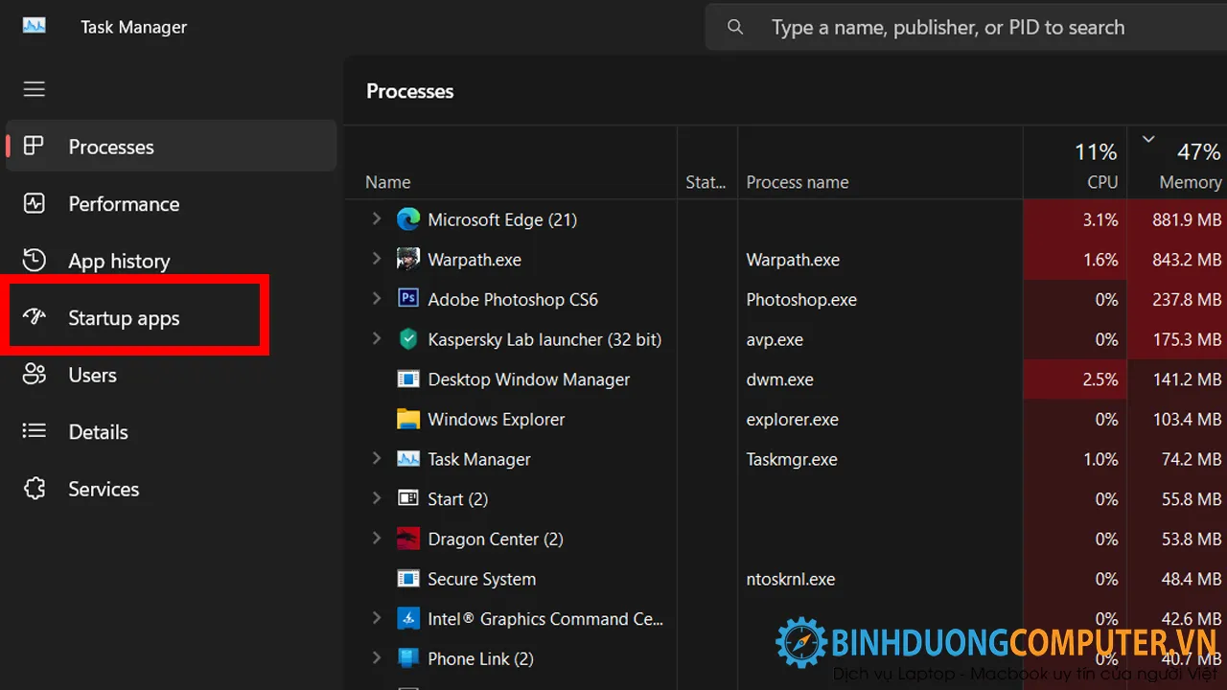
Task: Click the Windows Explorer folder icon
Action: [x=408, y=420]
